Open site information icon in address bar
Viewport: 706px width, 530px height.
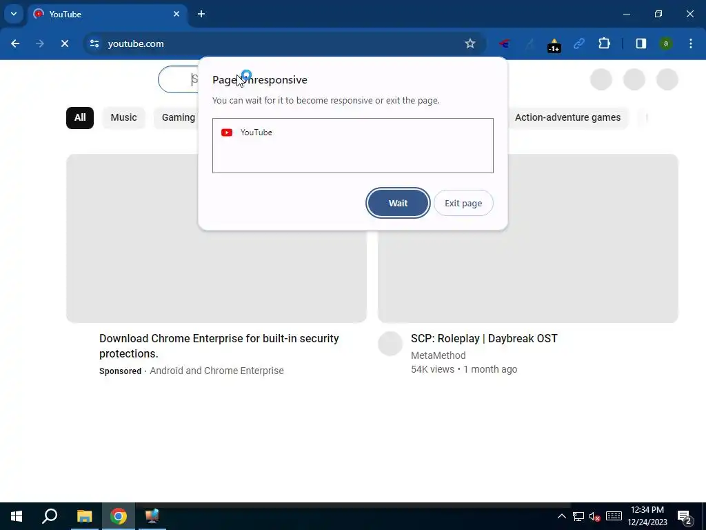(x=94, y=43)
